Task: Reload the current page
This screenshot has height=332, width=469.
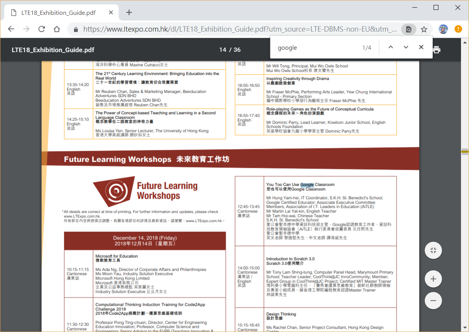Action: click(x=42, y=29)
